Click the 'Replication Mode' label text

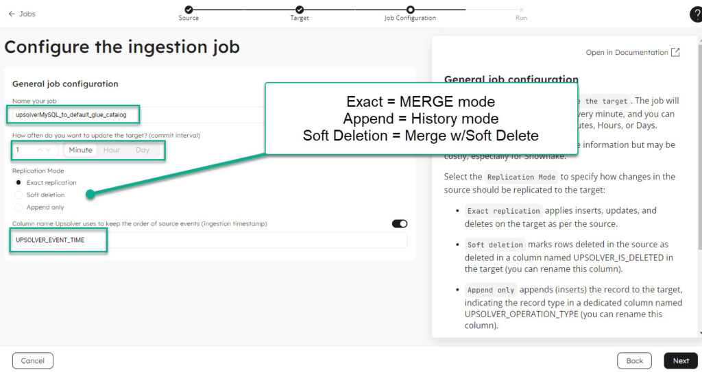coord(38,171)
